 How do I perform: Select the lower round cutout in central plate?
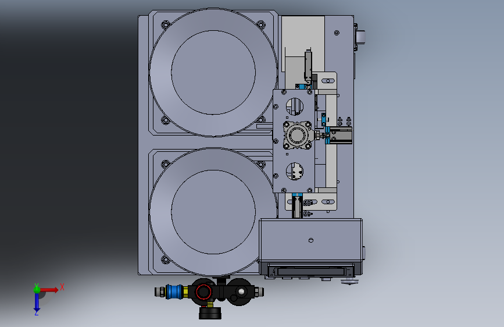coord(295,171)
